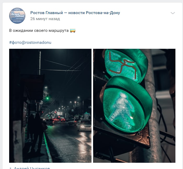The image size is (183, 169).
Task: Open the green traffic light photo thumbnail
Action: coord(134,106)
